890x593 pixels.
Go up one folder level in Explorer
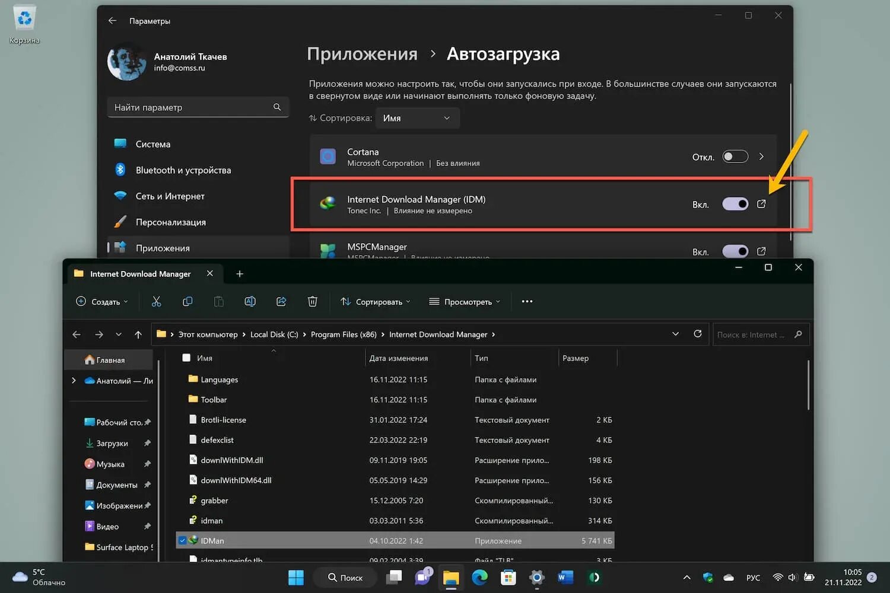coord(138,334)
